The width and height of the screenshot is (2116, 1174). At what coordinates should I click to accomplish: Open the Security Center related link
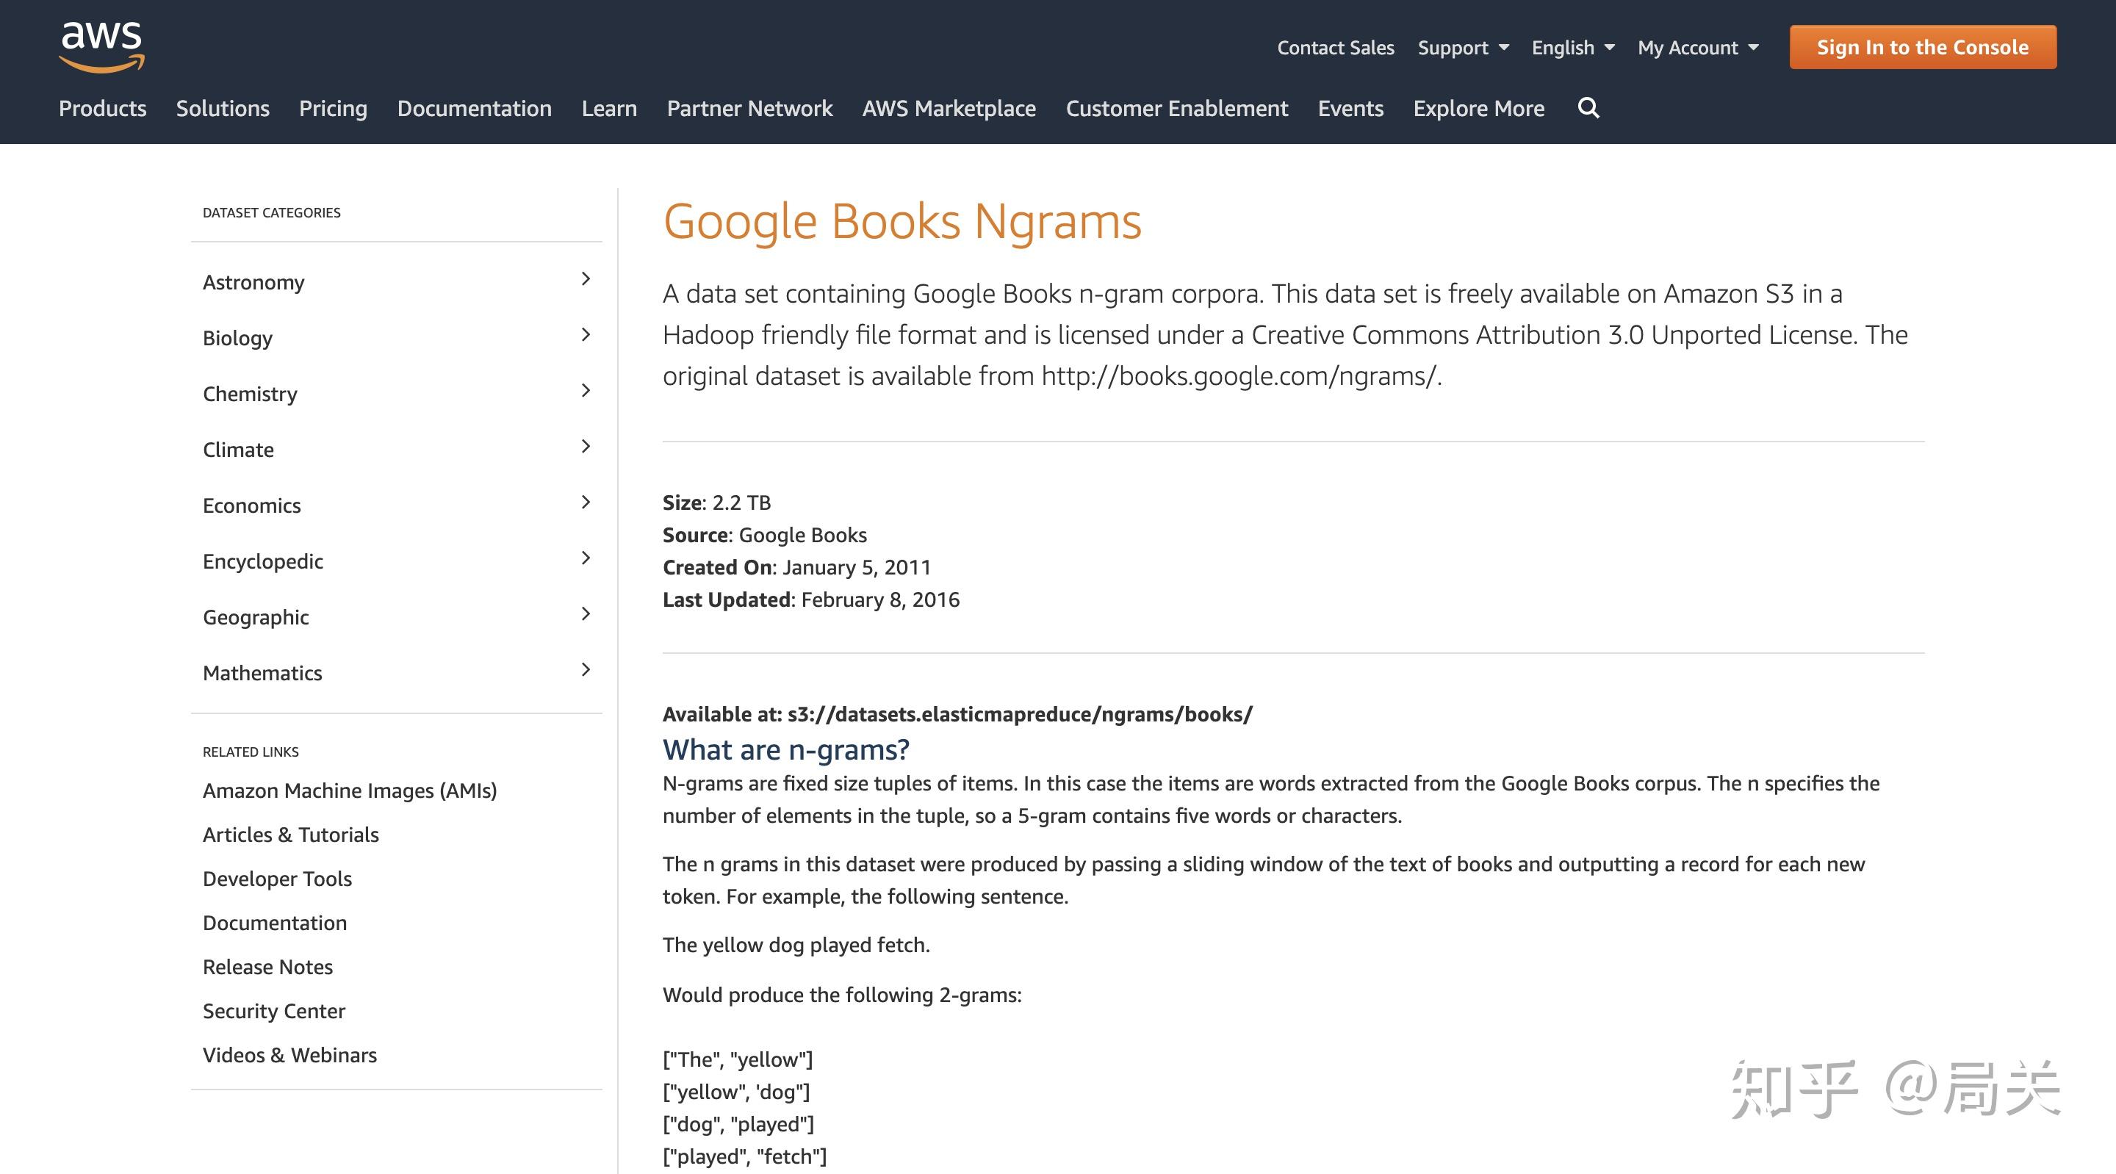(273, 1012)
